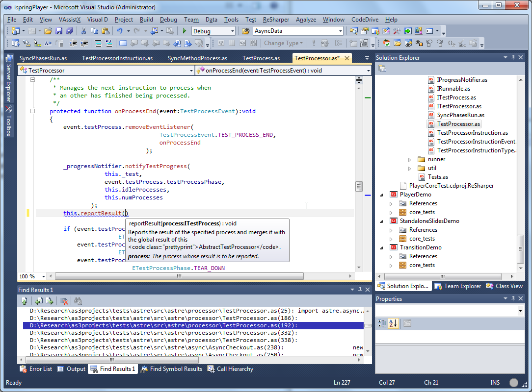The height and width of the screenshot is (392, 532).
Task: Click the Find in Files folder-binoculars icon
Action: click(x=245, y=31)
